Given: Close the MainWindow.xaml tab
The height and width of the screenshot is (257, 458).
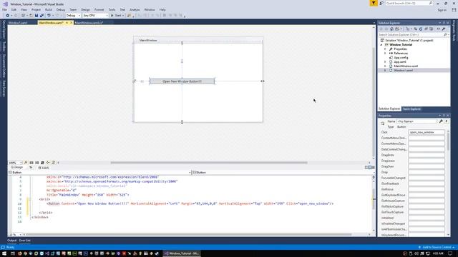Looking at the screenshot, I should click(71, 23).
